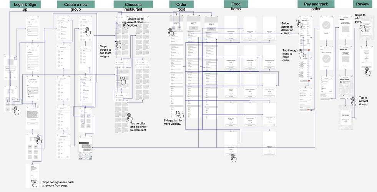This screenshot has width=377, height=192.
Task: Click 'Swipe bar to reveal more options' note
Action: 136,22
